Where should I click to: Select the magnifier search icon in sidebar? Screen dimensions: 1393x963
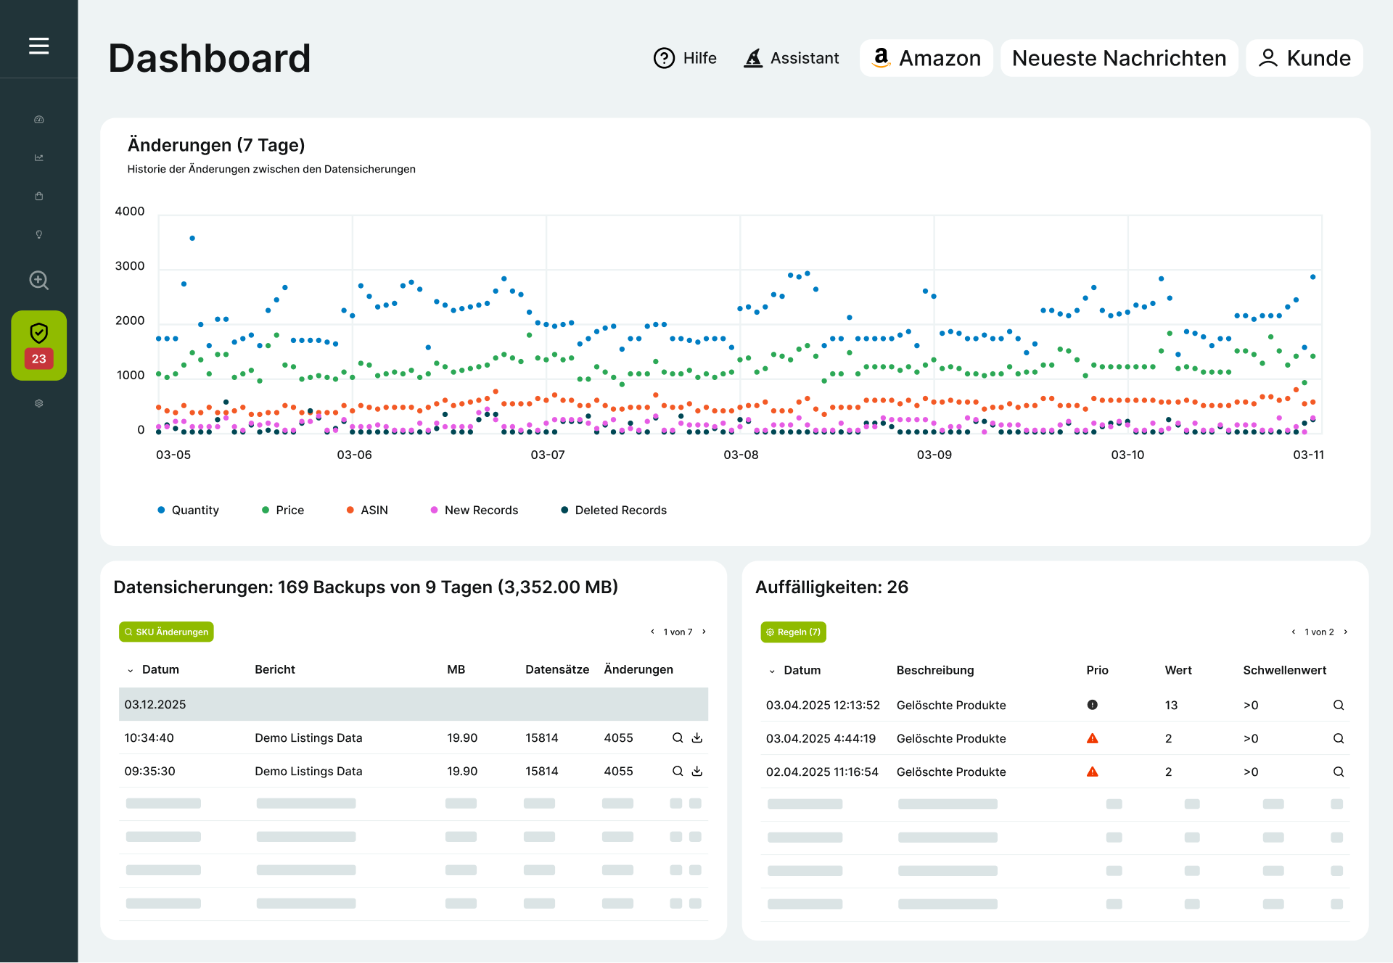pos(39,281)
